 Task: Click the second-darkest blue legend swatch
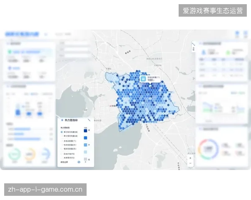pyautogui.click(x=85, y=138)
